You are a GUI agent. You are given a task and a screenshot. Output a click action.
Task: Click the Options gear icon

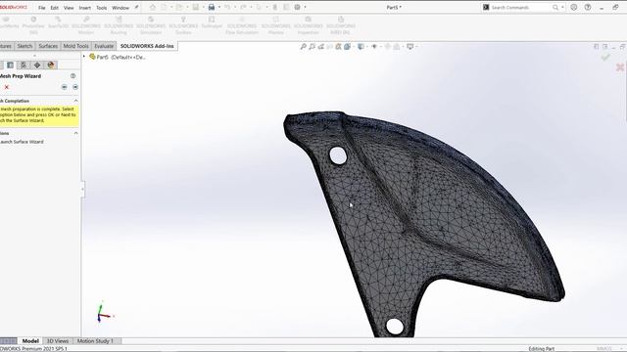point(298,7)
